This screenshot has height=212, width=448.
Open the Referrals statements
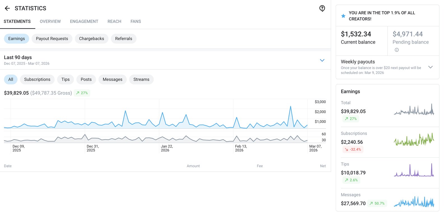point(123,39)
